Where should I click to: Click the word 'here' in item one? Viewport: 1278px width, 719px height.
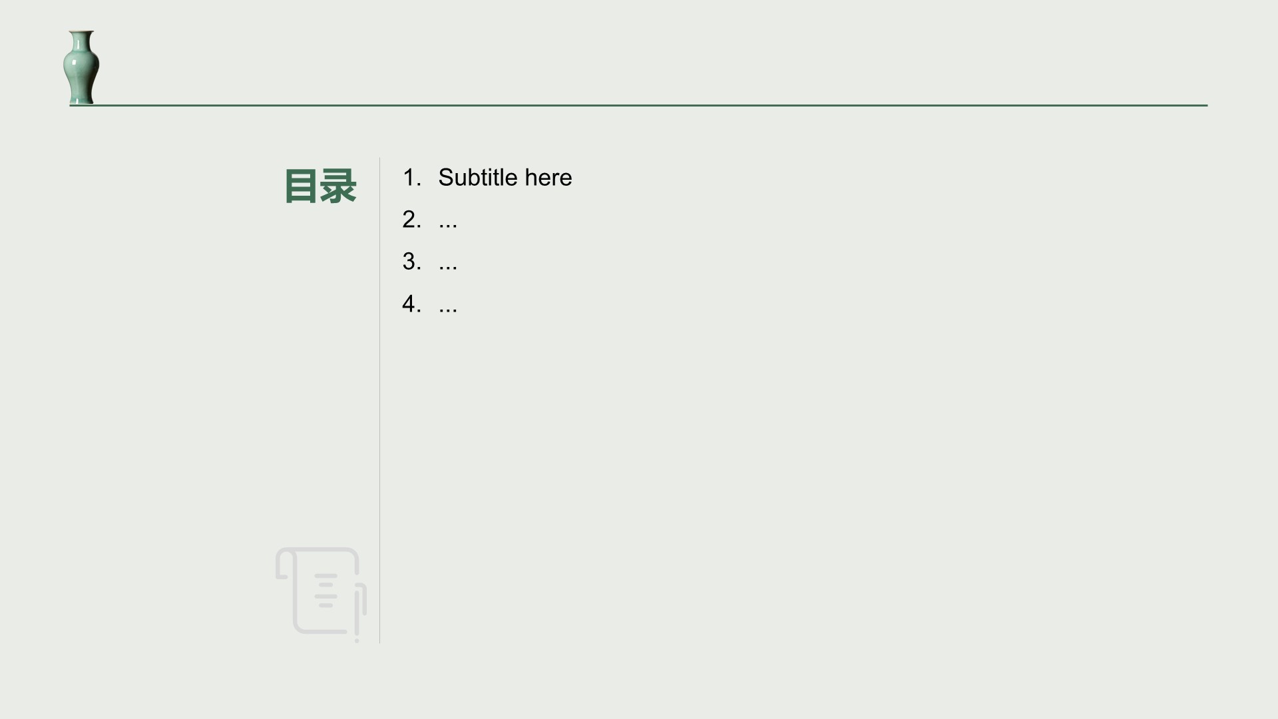coord(548,178)
